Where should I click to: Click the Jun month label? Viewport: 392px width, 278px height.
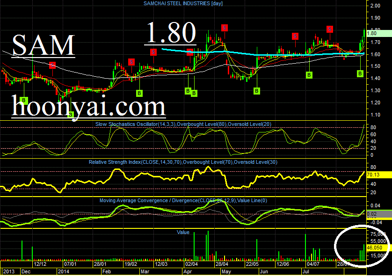point(264,272)
